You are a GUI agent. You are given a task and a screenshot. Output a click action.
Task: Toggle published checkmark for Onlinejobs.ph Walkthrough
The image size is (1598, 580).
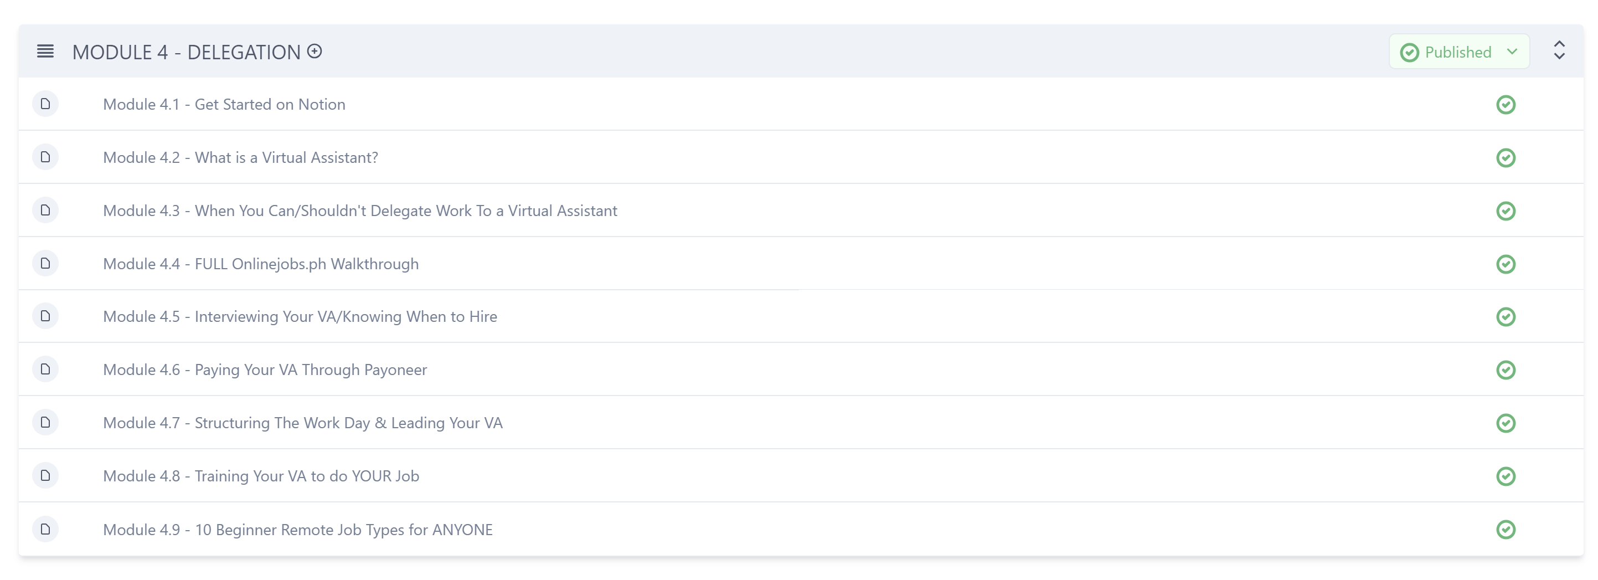[x=1506, y=264]
